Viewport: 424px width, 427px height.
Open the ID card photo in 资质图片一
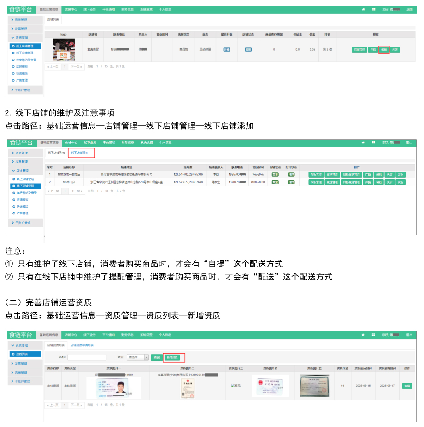click(x=112, y=388)
